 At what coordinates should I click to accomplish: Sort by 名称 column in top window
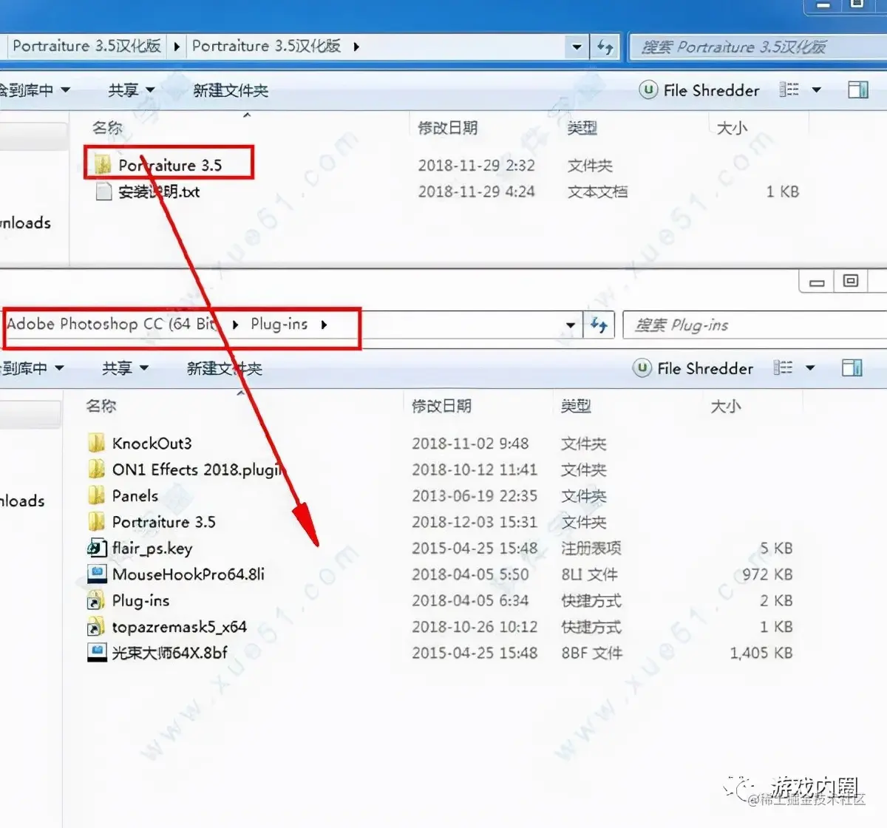tap(107, 128)
